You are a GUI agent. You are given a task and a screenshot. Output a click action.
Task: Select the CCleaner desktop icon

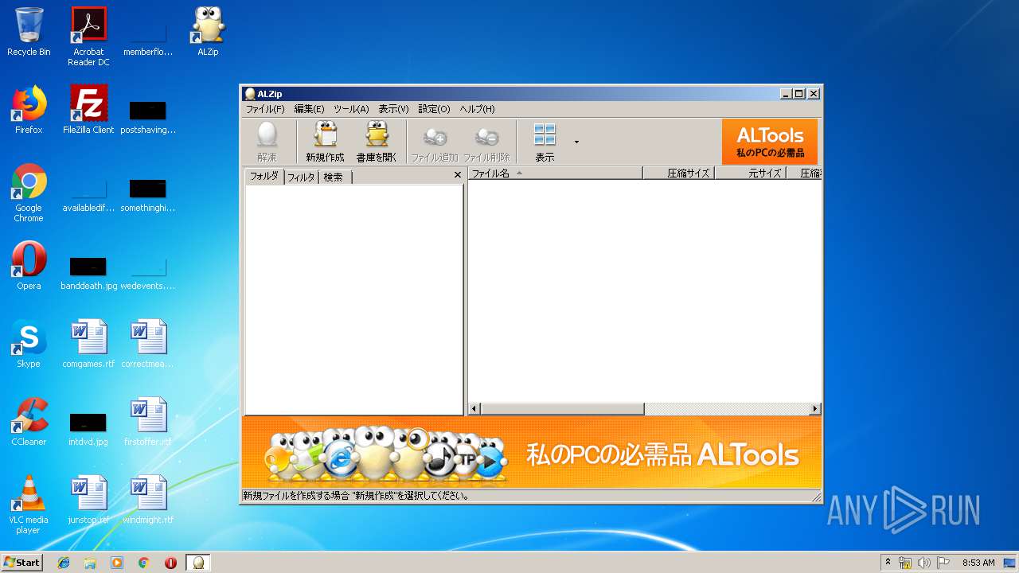click(x=29, y=422)
